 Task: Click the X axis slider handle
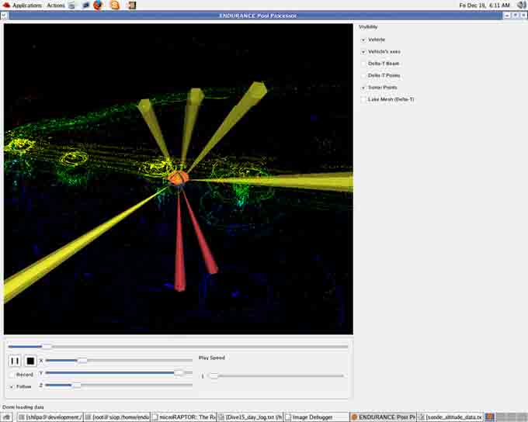coord(82,361)
